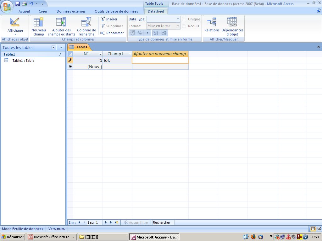
Task: Show Dépendances d'objet
Action: click(x=232, y=27)
